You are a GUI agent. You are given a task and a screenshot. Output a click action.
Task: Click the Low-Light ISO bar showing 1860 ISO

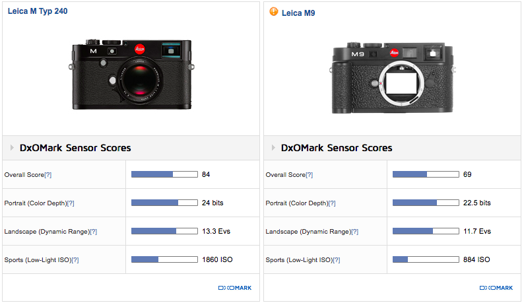(x=164, y=259)
